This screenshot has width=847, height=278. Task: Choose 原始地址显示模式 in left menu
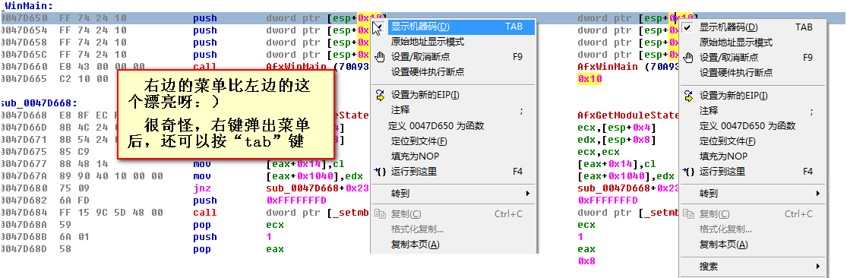point(427,42)
